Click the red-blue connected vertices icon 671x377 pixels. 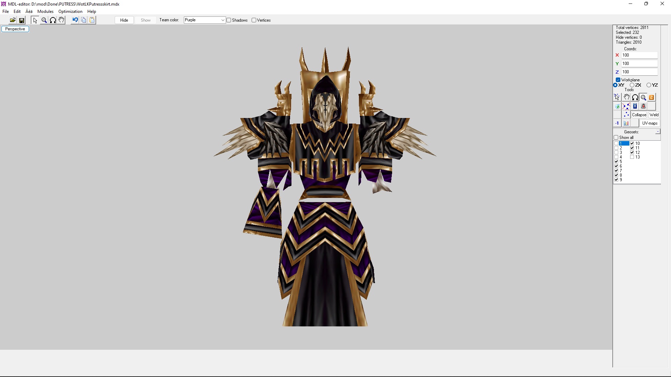coord(626,106)
